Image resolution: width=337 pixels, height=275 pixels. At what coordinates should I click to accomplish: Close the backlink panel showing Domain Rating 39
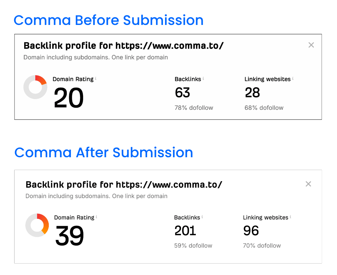308,184
